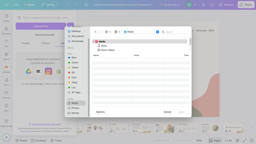Select Movies under Media in sidebar

point(76,113)
